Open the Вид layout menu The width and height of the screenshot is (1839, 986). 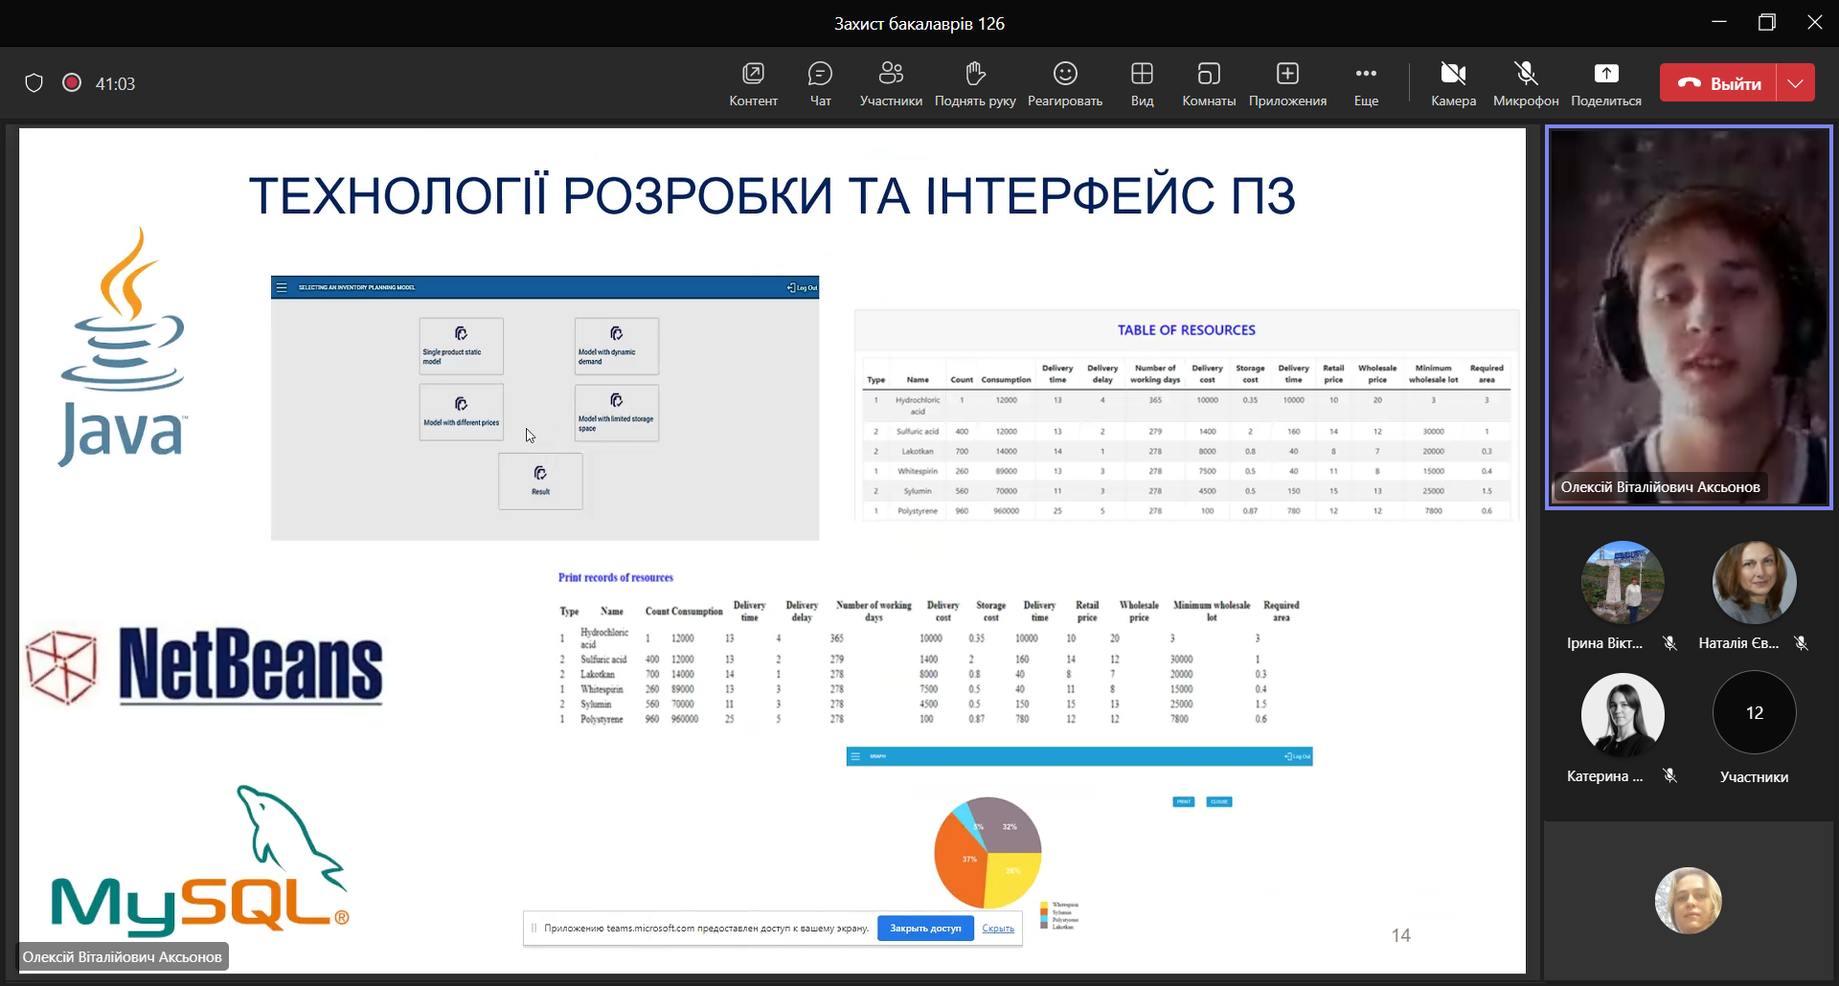[1142, 83]
